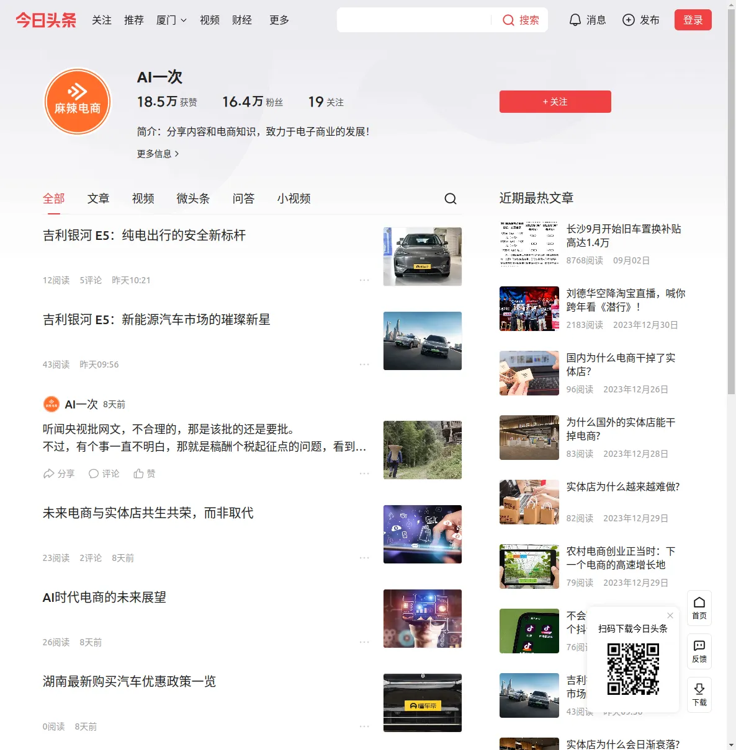
Task: Go to 首页 via floating home icon
Action: click(x=699, y=608)
